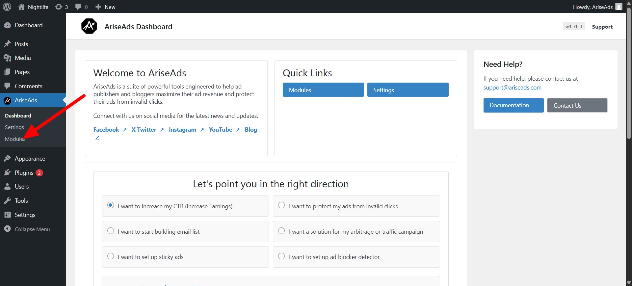
Task: Open AriseAds Modules submenu item
Action: 15,139
